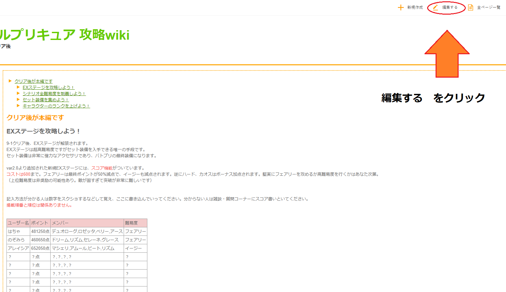
Task: Click the arrow bullet beside セット装備を集めよう
Action: click(x=18, y=99)
